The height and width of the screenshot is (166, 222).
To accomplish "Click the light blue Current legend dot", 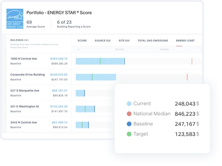I will pos(129,104).
